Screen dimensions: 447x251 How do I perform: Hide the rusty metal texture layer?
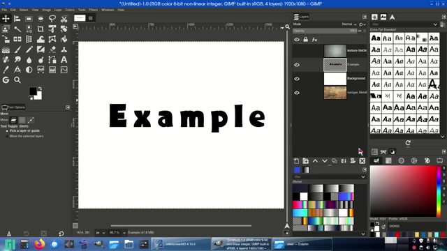297,93
